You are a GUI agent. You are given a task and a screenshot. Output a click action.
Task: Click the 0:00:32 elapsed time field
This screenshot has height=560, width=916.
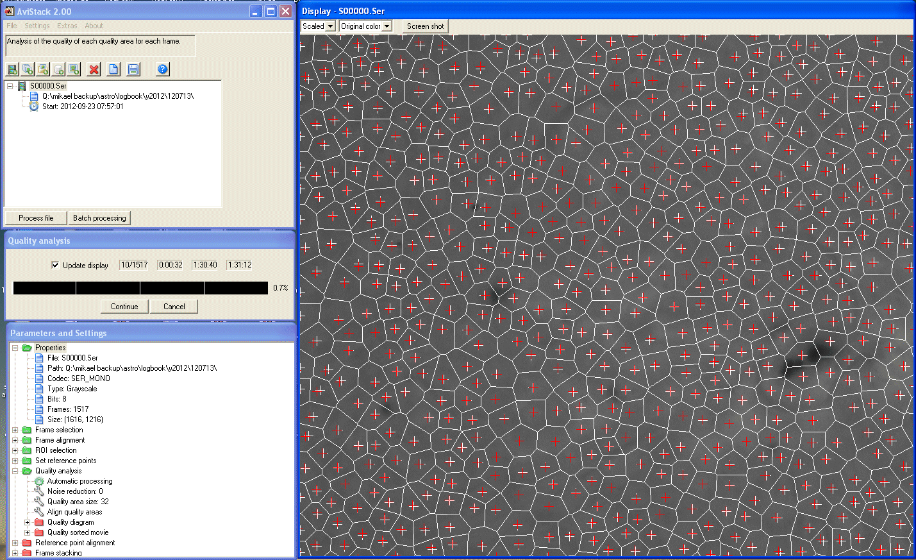[x=171, y=265]
